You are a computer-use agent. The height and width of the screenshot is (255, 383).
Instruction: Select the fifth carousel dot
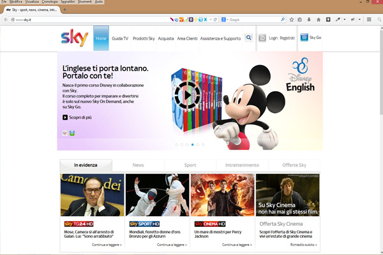tap(198, 145)
